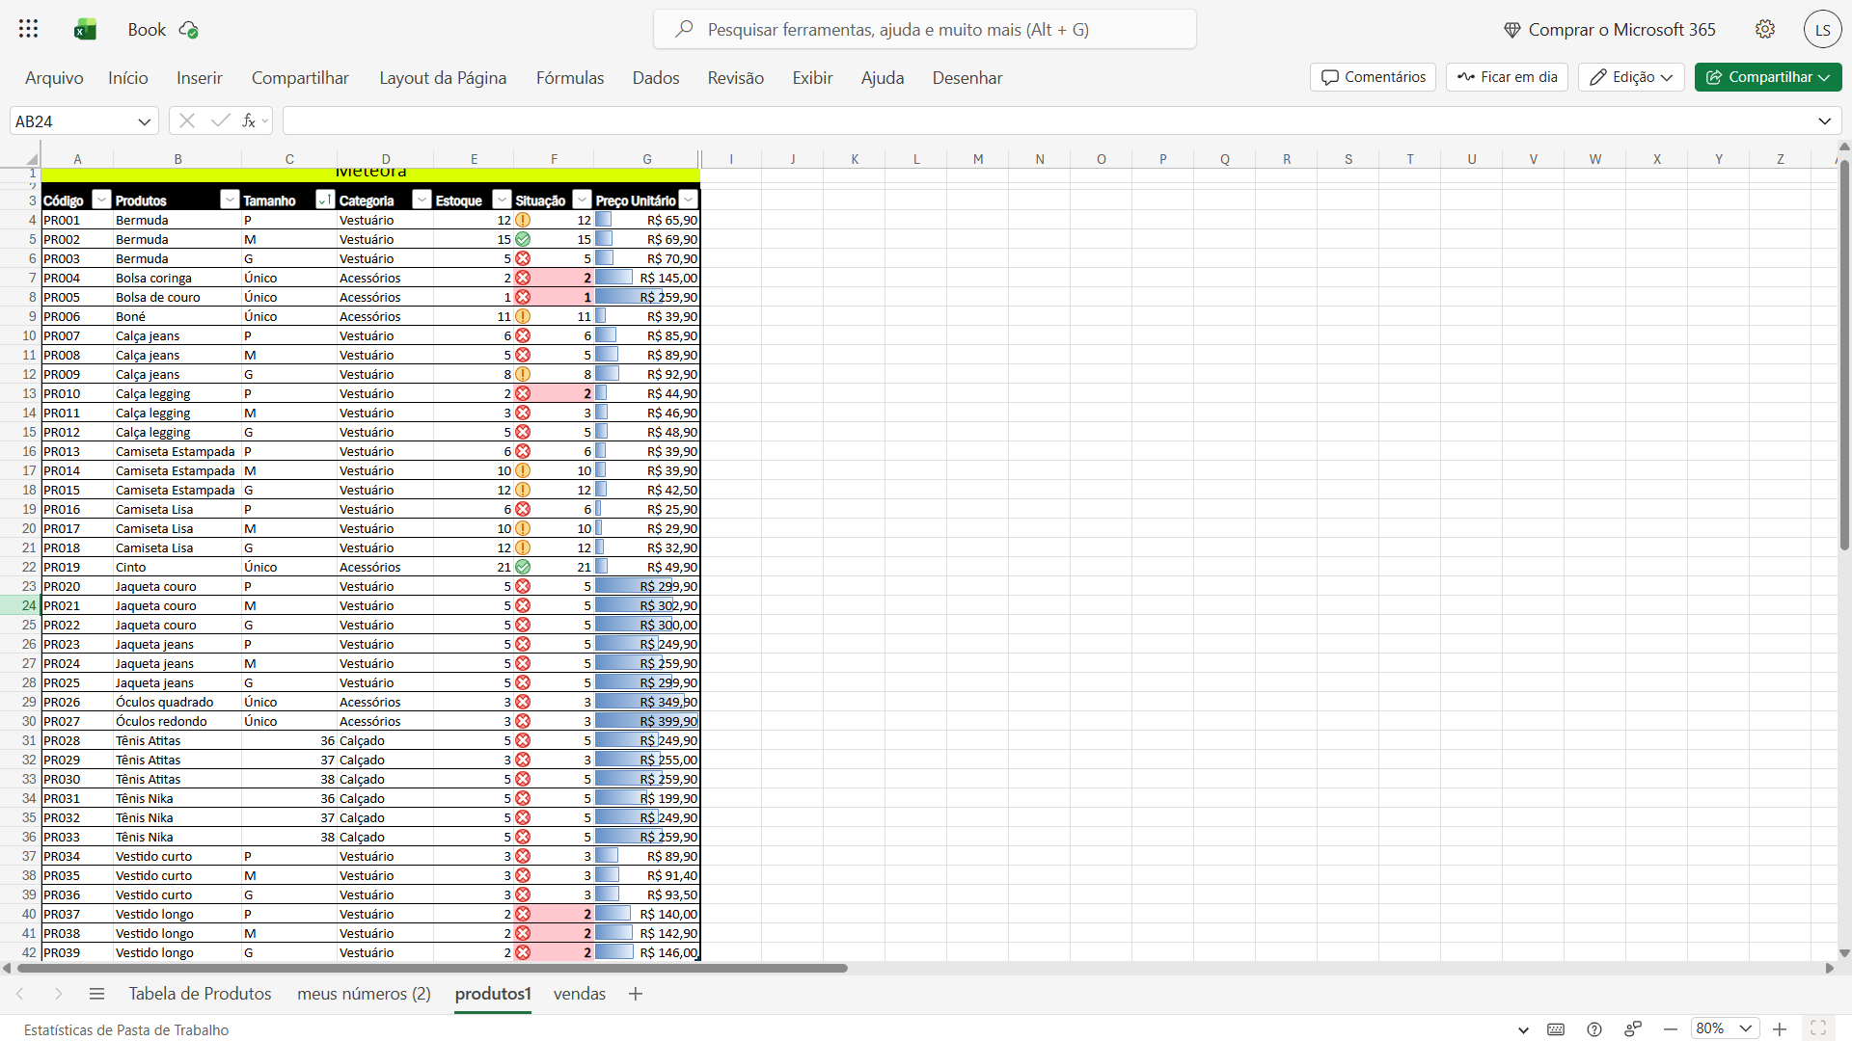Viewport: 1852px width, 1041px height.
Task: Open the LS account profile avatar
Action: (x=1822, y=30)
